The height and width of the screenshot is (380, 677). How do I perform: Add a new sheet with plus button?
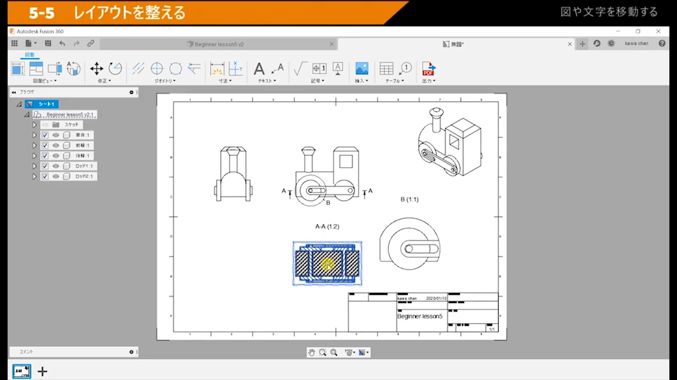[x=42, y=372]
